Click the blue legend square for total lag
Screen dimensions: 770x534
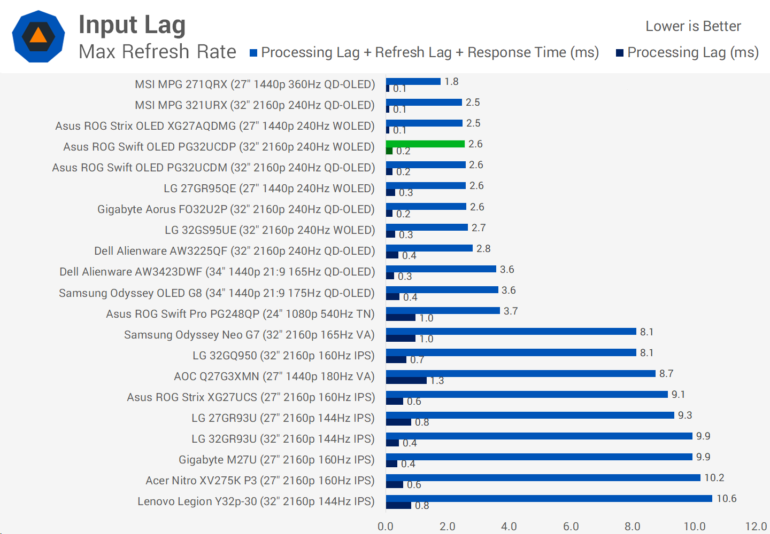pos(253,53)
